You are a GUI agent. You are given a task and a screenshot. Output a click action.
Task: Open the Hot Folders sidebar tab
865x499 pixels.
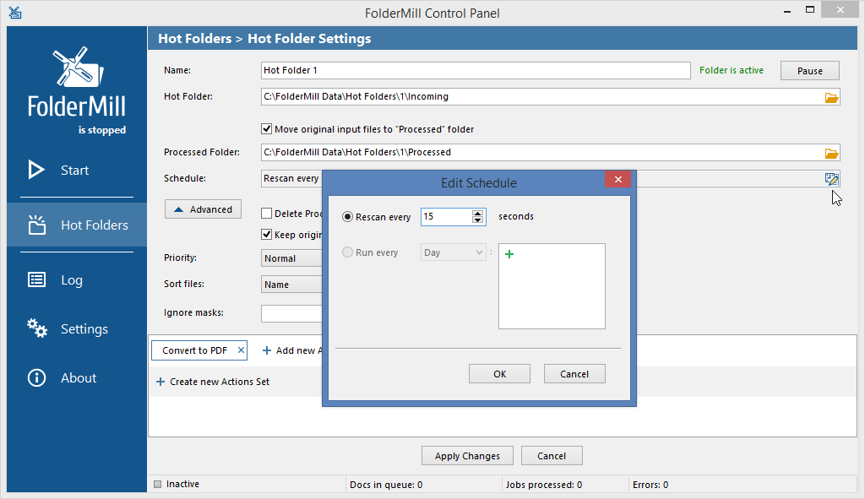pos(77,225)
